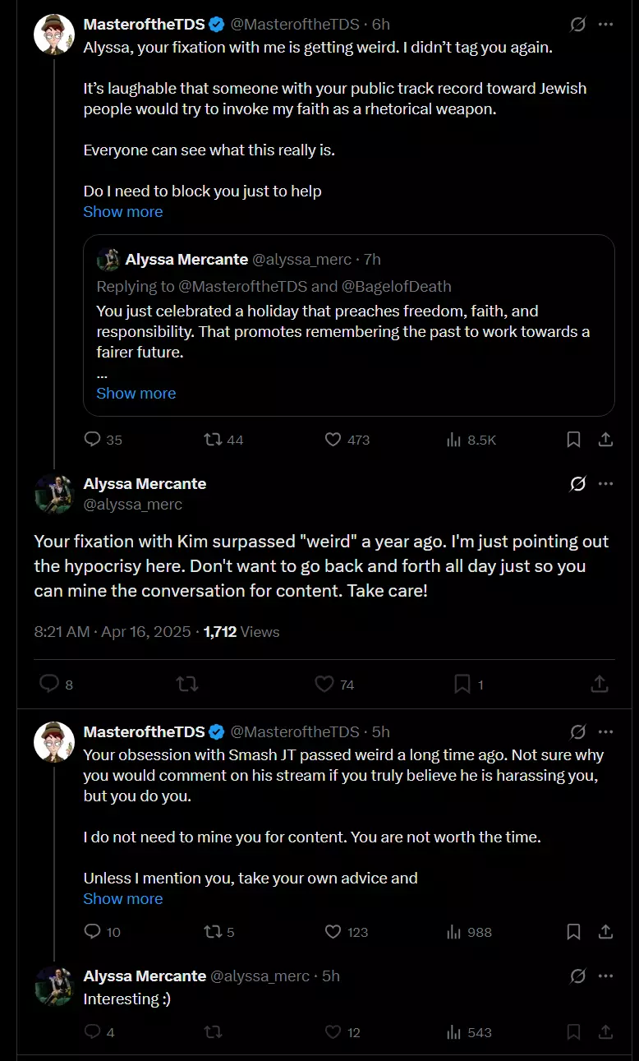
Task: View analytics showing 8.5K views
Action: click(x=471, y=440)
